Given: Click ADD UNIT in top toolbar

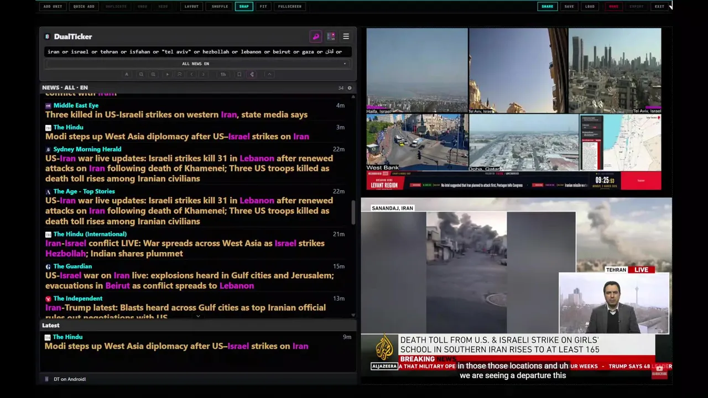Looking at the screenshot, I should tap(53, 7).
